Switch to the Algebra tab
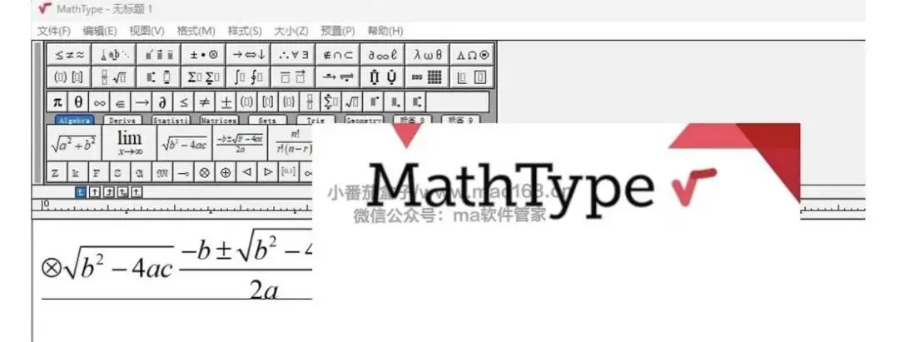 (x=75, y=121)
